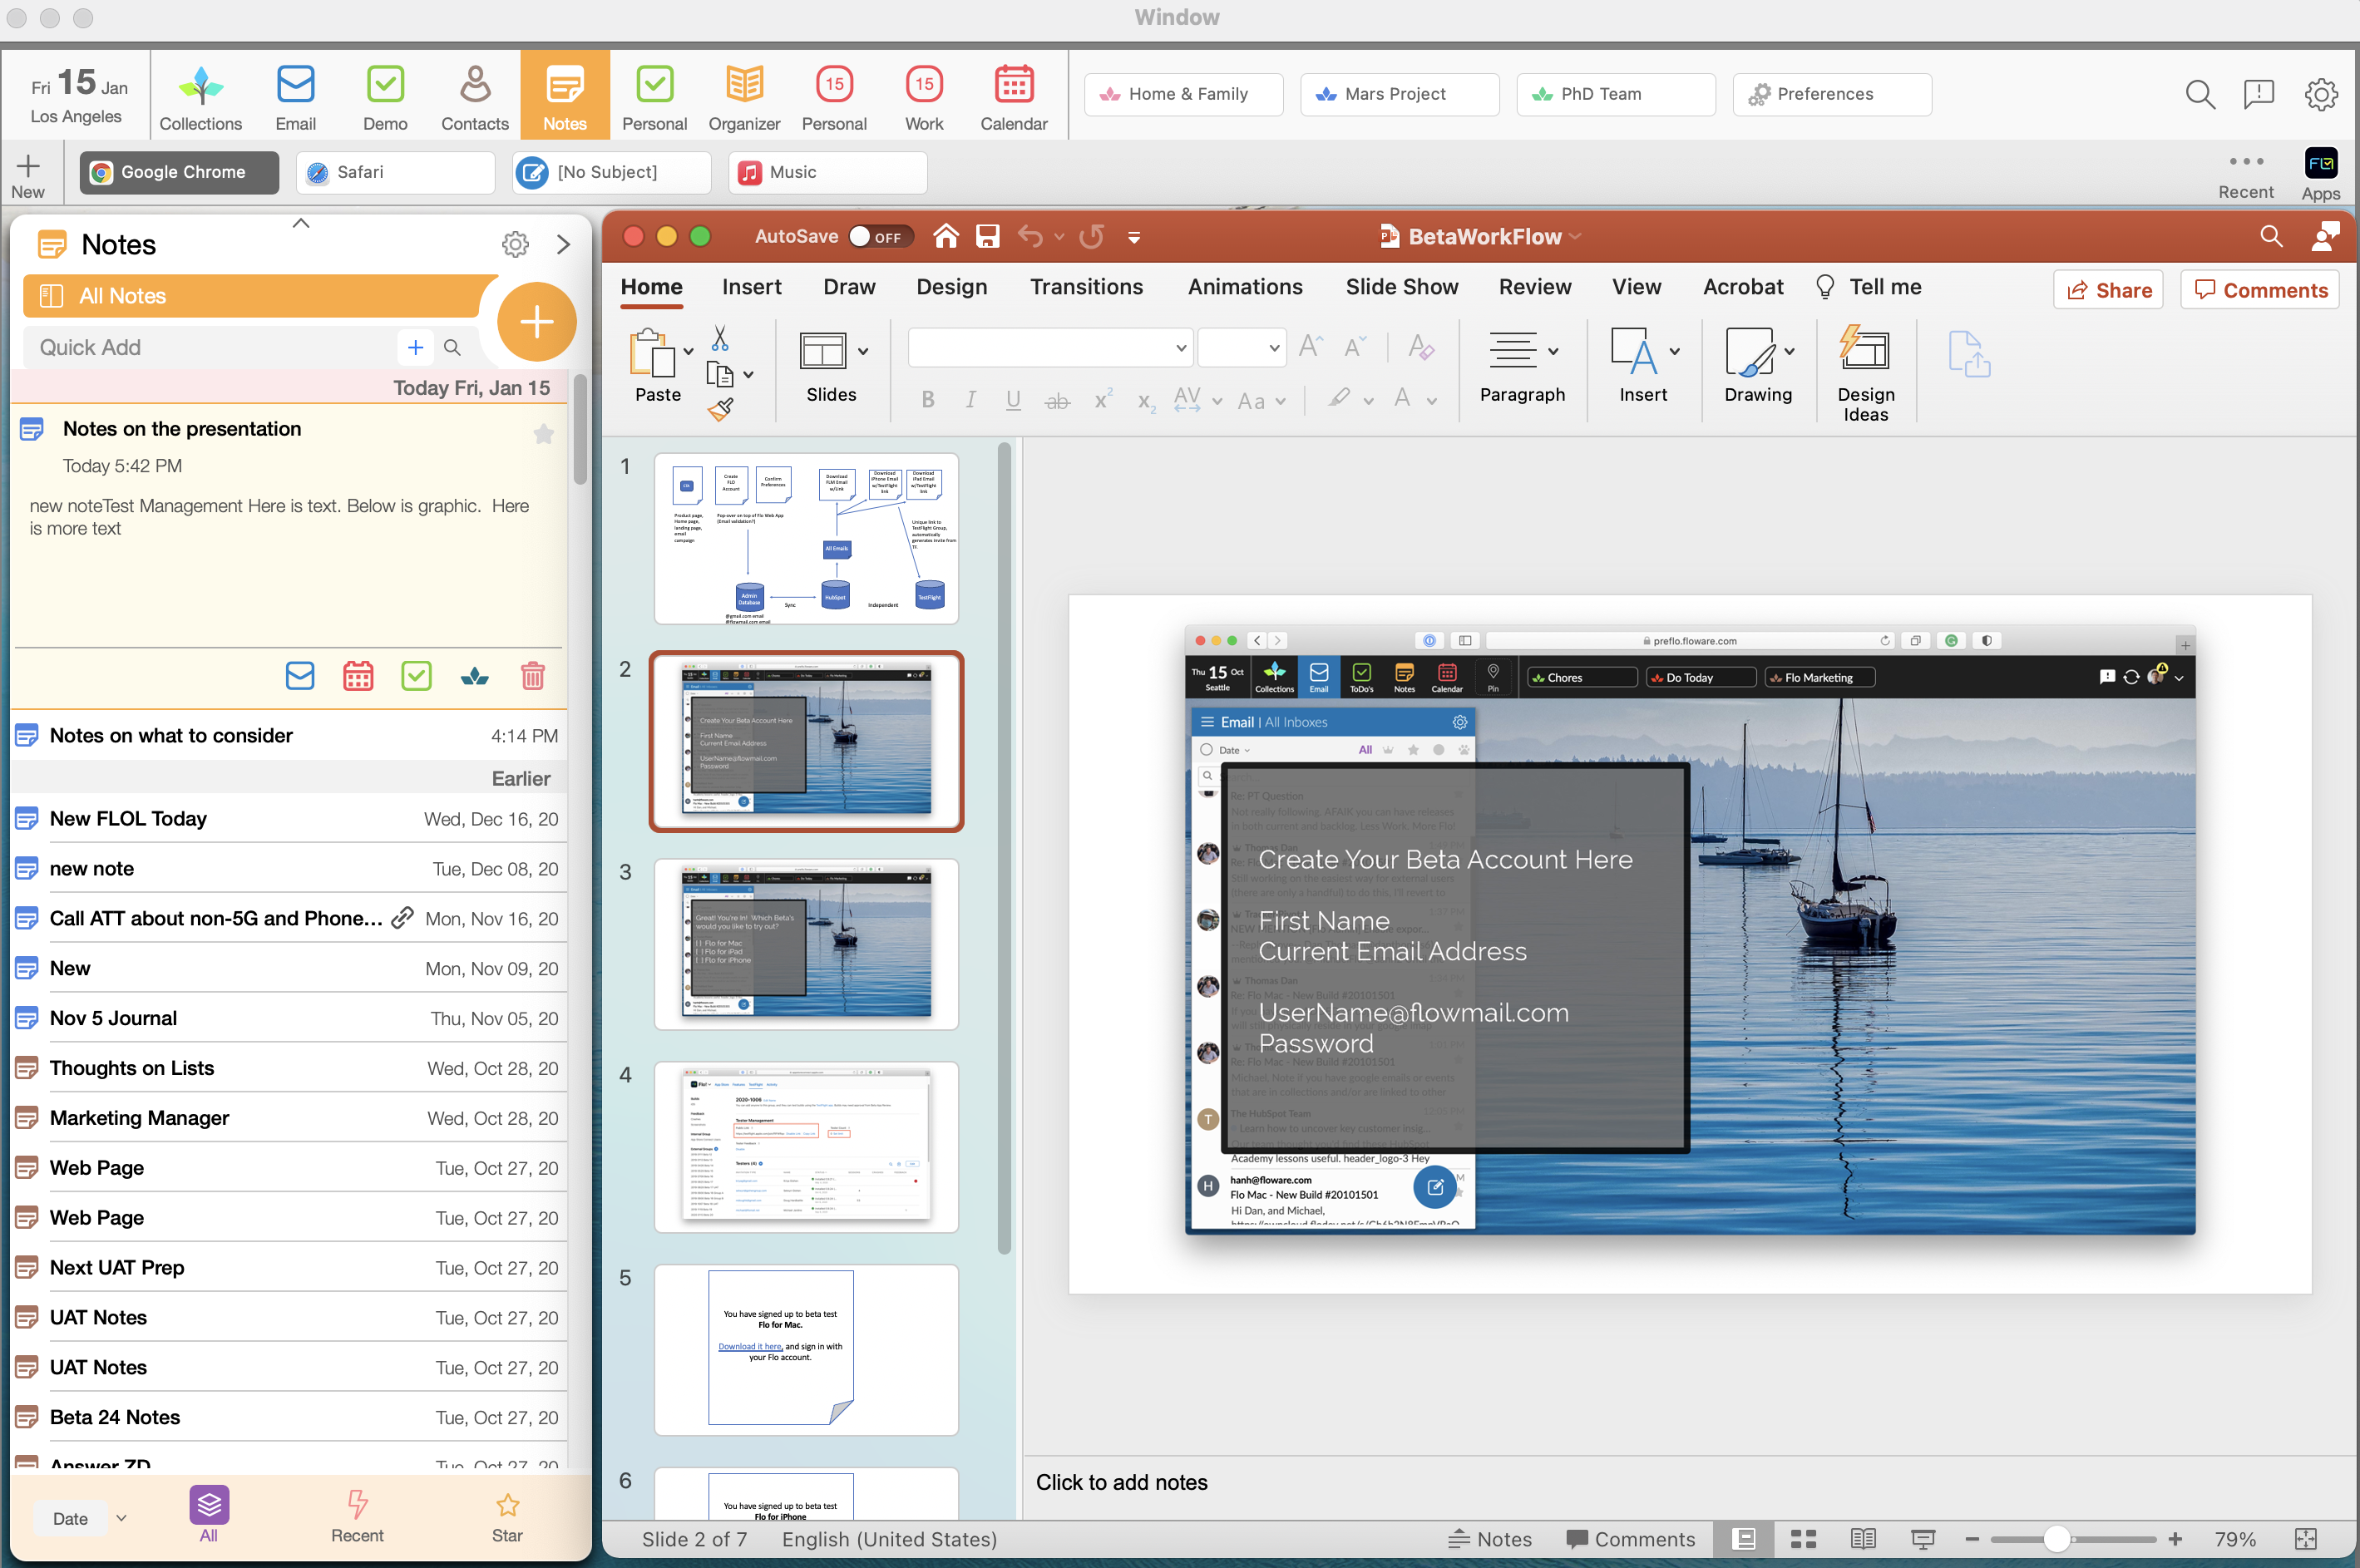The height and width of the screenshot is (1568, 2360).
Task: Expand the Slides dropdown arrow
Action: point(863,351)
